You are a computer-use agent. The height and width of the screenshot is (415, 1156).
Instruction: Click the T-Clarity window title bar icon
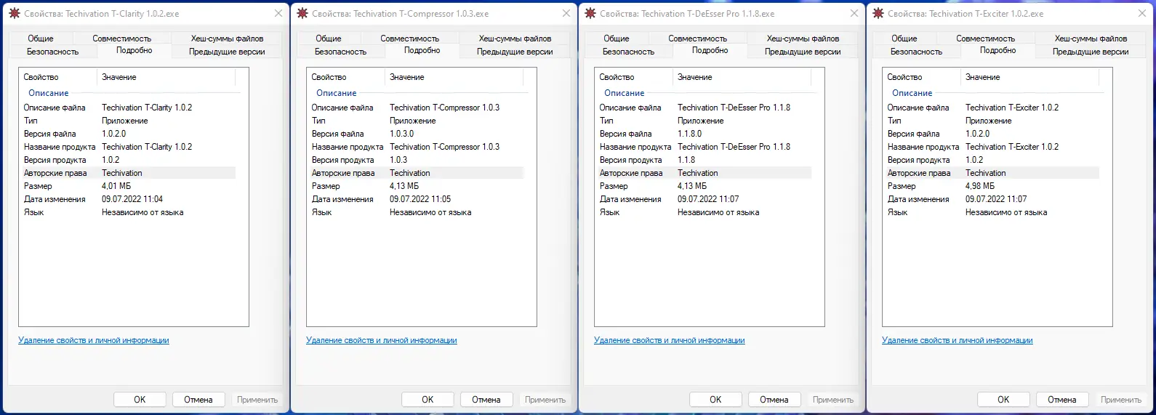coord(14,13)
